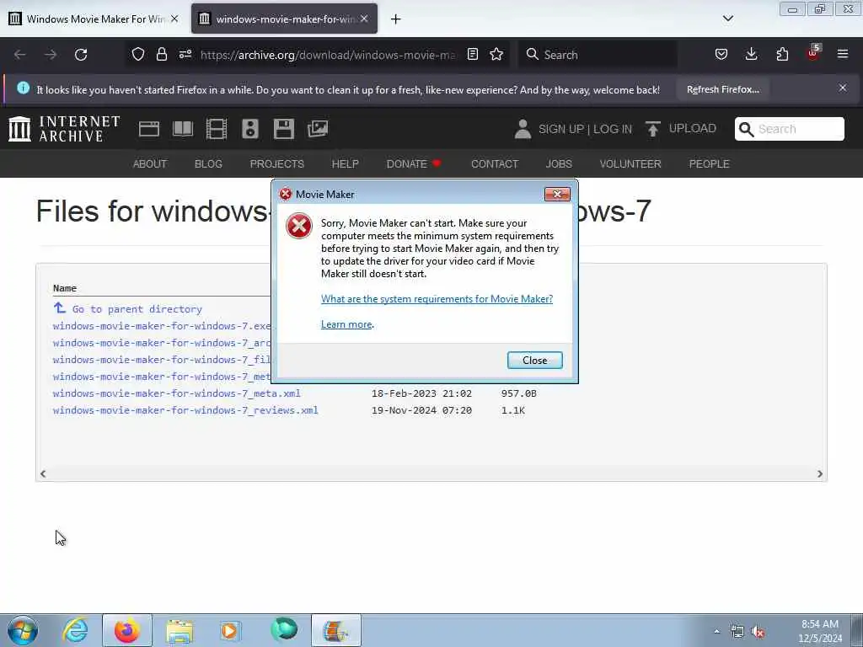
Task: Select the windows-movie-maker-for-win download tab
Action: (284, 19)
